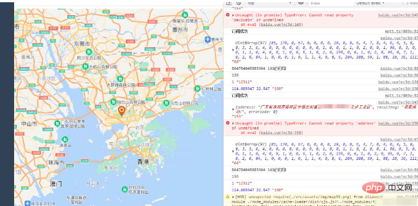
Task: Click the 番禺区 district label
Action: point(28,57)
